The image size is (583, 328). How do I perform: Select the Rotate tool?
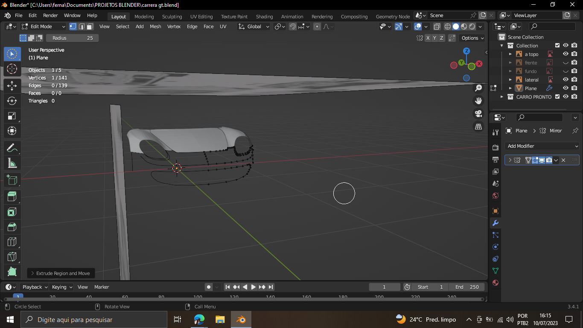(x=12, y=101)
